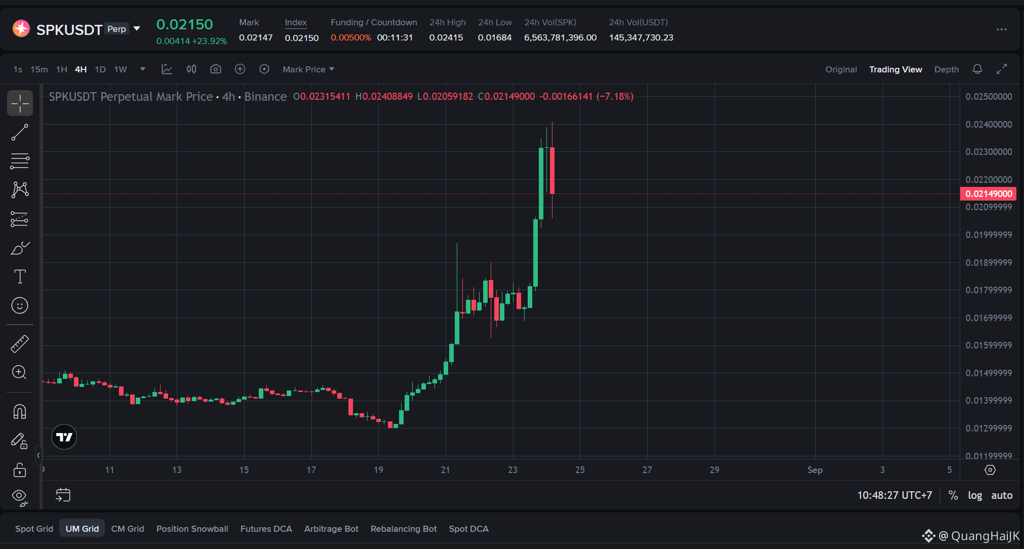Click the SPKUSDT pair name
1024x549 pixels.
coord(69,30)
